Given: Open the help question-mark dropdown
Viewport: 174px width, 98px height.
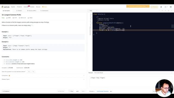Looking at the screenshot, I should (111, 91).
